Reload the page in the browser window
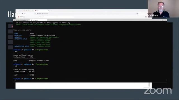Viewport: 179px width, 100px height. (22, 14)
